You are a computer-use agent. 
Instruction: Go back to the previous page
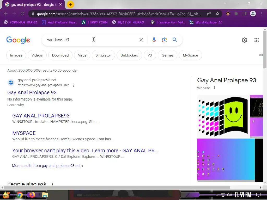6,14
